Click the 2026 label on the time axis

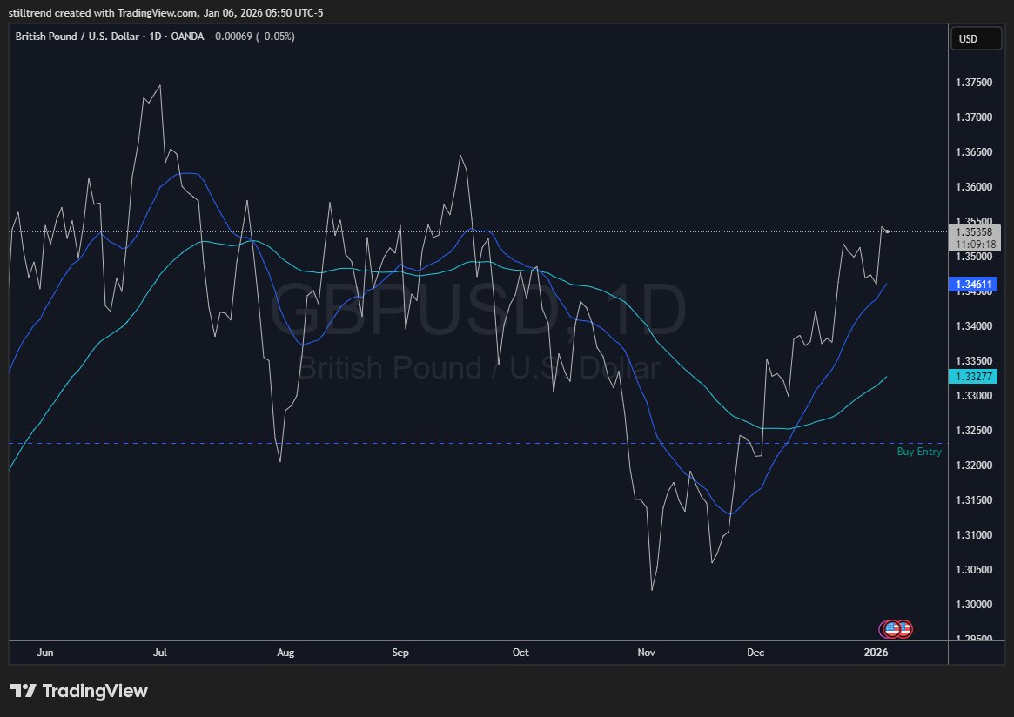876,653
